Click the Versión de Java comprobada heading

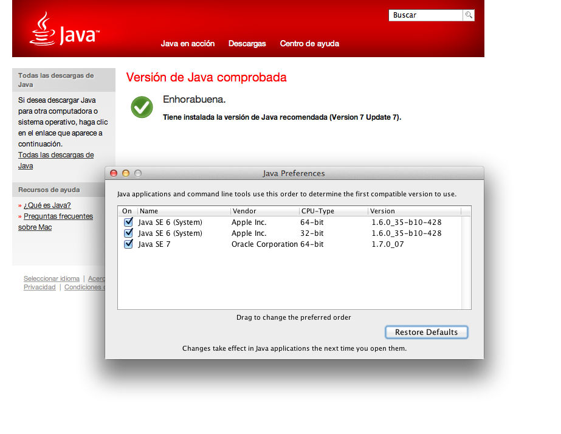coord(206,77)
